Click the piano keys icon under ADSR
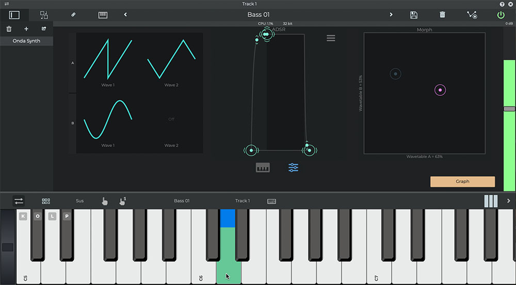 tap(263, 167)
